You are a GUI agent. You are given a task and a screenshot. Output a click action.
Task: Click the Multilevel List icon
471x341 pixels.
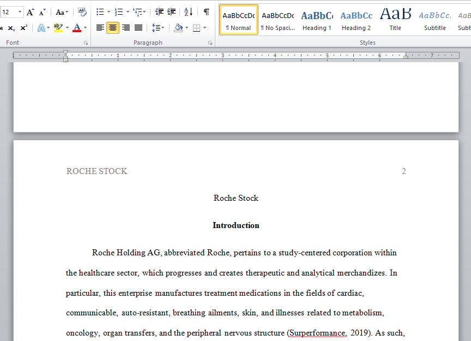[137, 12]
